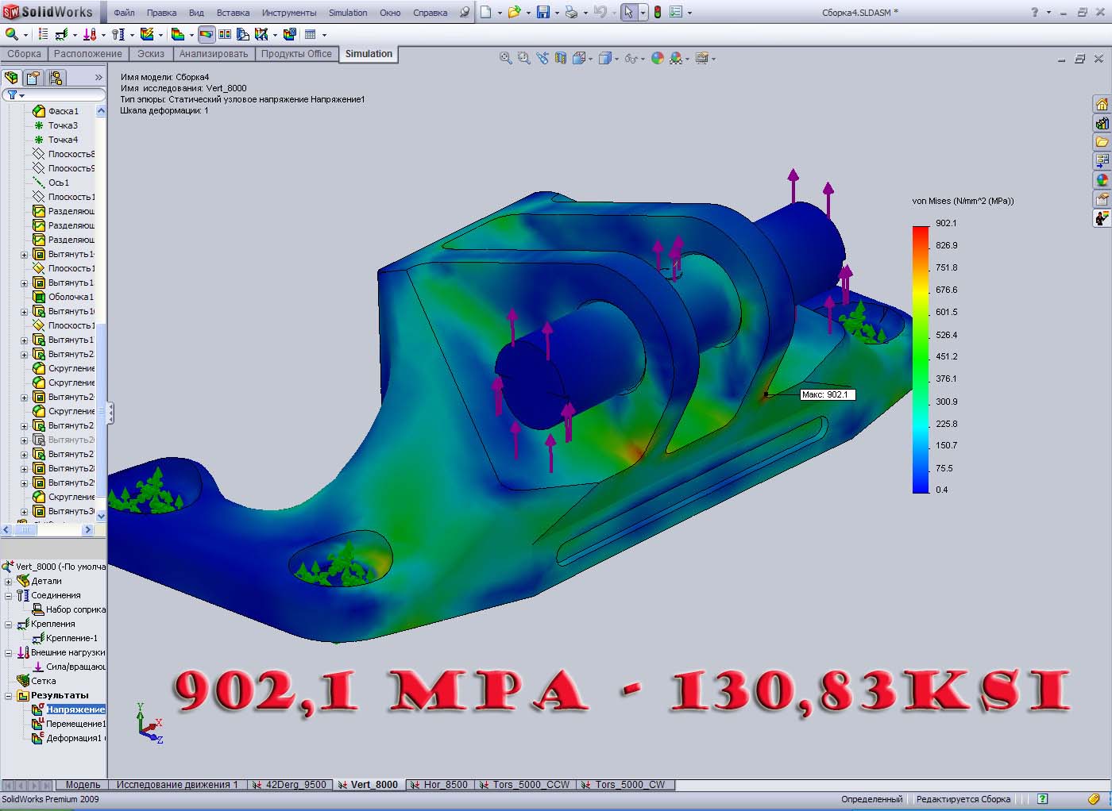Switch to the Модель bottom tab

coord(83,785)
